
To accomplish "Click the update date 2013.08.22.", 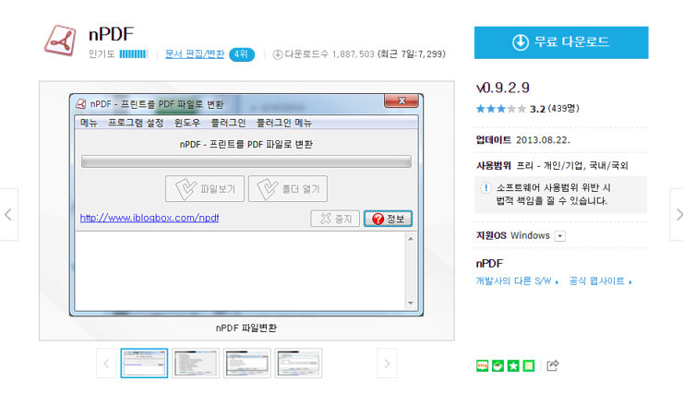I will pyautogui.click(x=543, y=140).
